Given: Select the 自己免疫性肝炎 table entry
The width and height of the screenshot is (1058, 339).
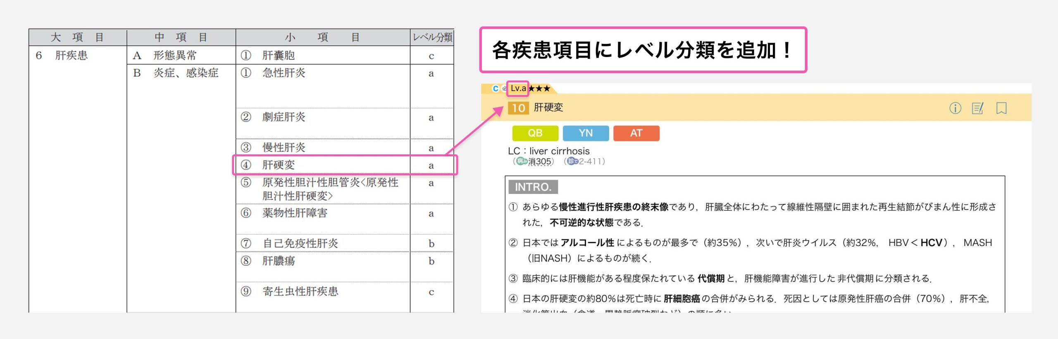Looking at the screenshot, I should (300, 244).
